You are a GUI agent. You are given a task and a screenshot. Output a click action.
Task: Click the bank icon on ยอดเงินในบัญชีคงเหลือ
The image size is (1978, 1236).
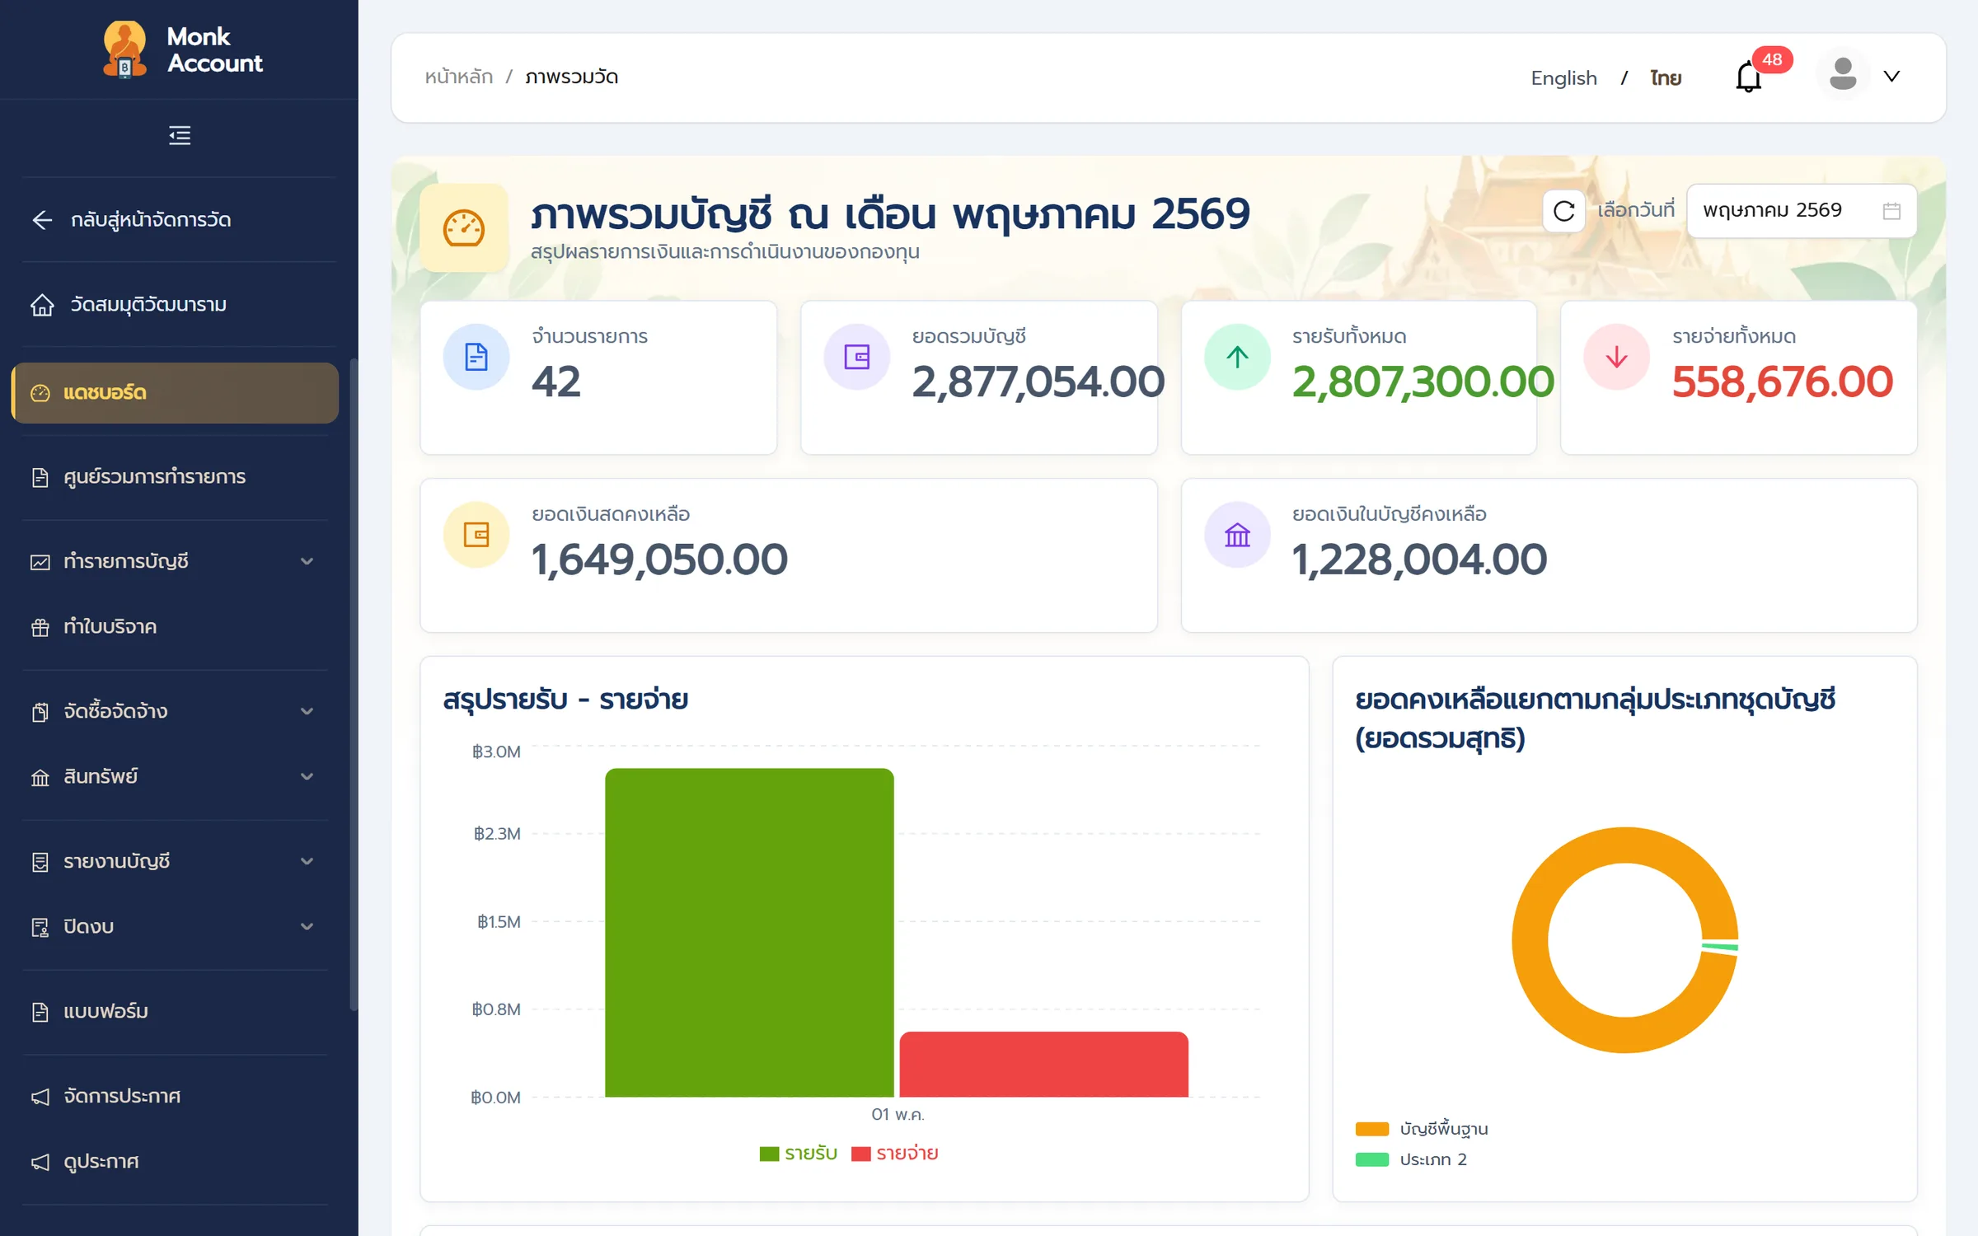pyautogui.click(x=1237, y=535)
